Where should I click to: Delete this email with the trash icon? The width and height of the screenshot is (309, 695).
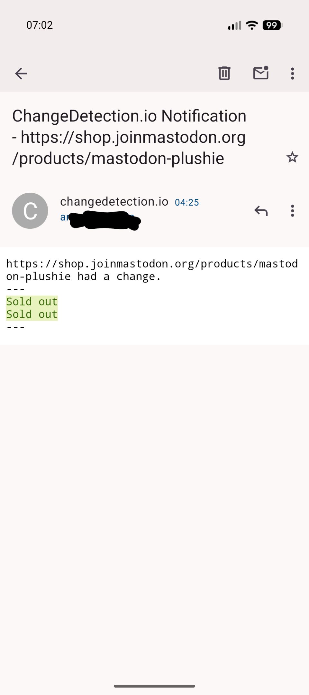(x=224, y=73)
